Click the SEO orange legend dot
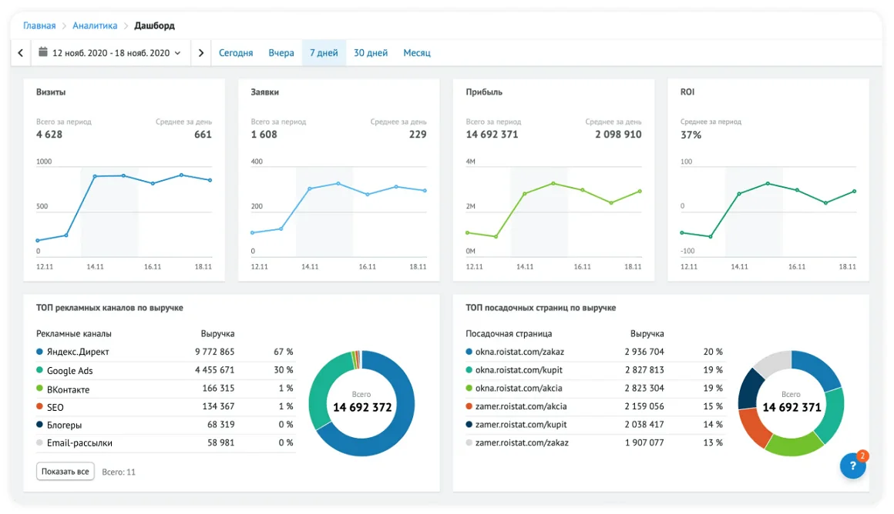Image resolution: width=894 pixels, height=514 pixels. pos(40,407)
